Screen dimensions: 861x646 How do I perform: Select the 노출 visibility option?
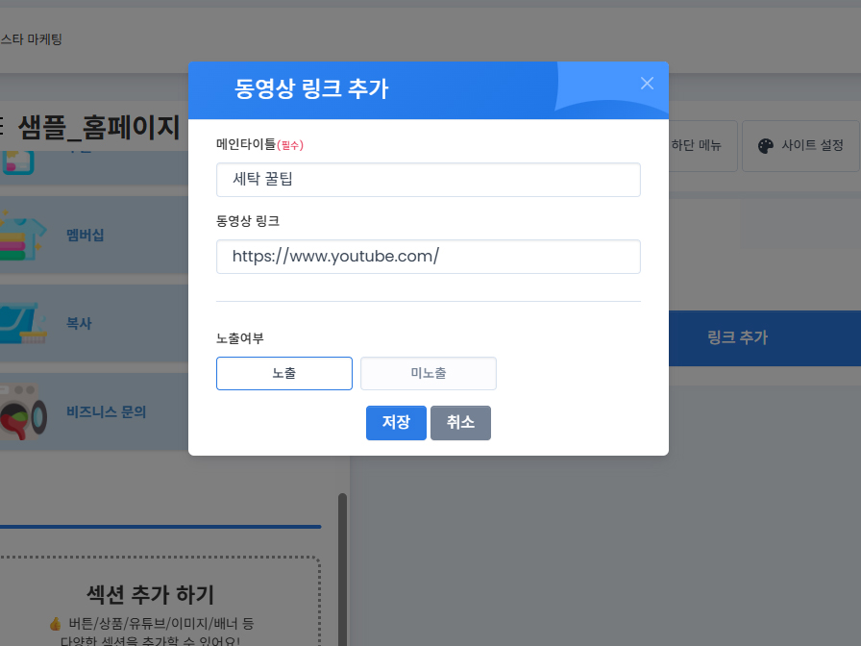tap(284, 373)
